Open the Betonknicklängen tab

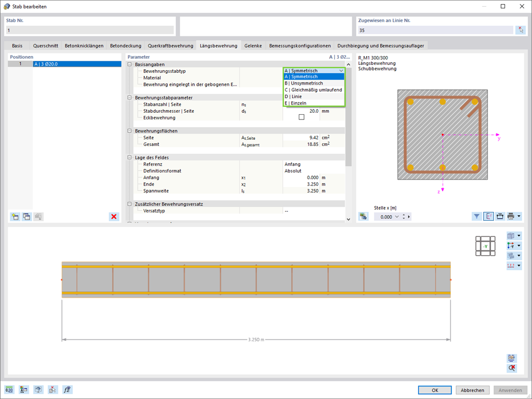[x=85, y=46]
